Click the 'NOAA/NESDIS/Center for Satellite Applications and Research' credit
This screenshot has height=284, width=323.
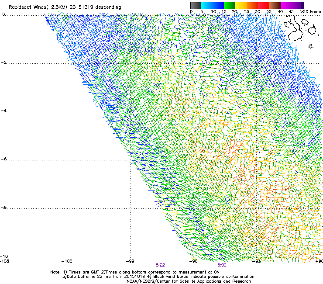(x=189, y=281)
